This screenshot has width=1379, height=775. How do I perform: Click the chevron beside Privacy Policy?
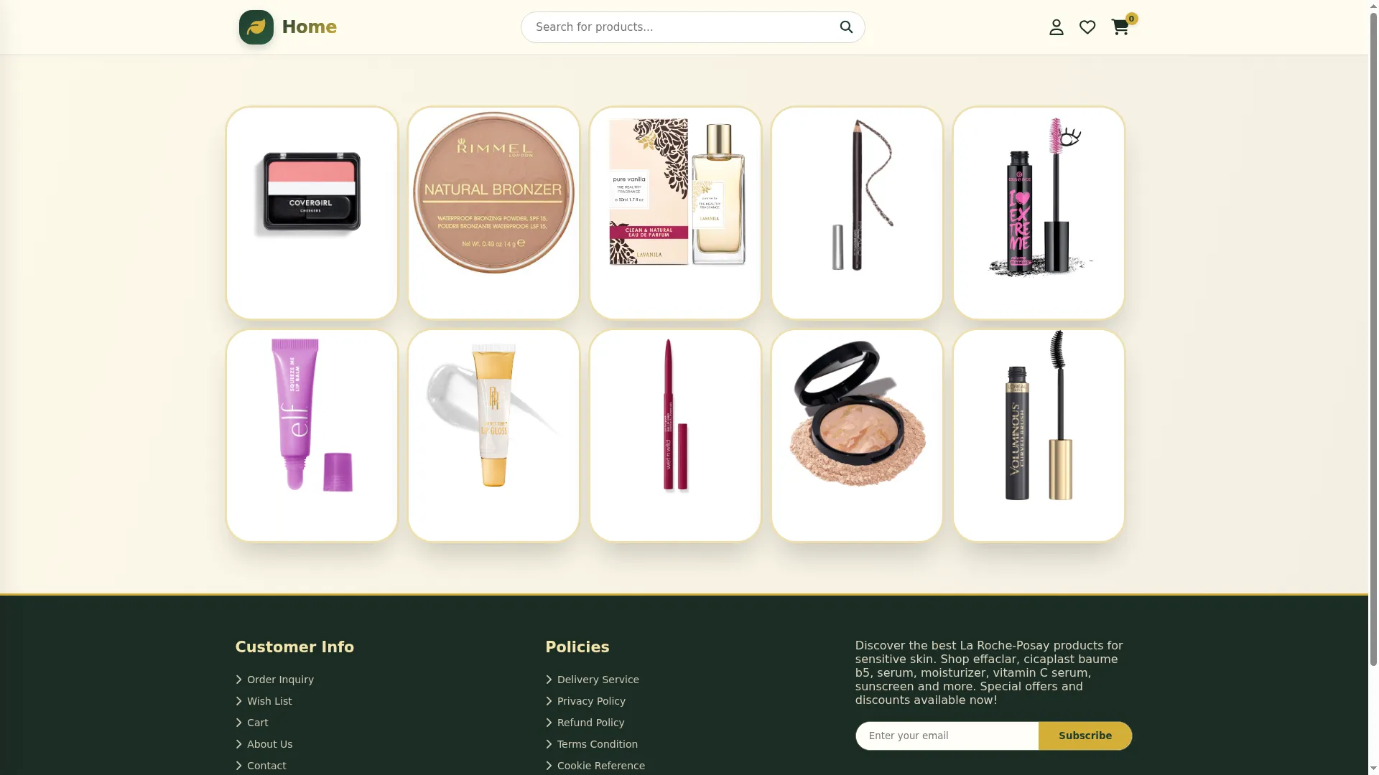[549, 701]
